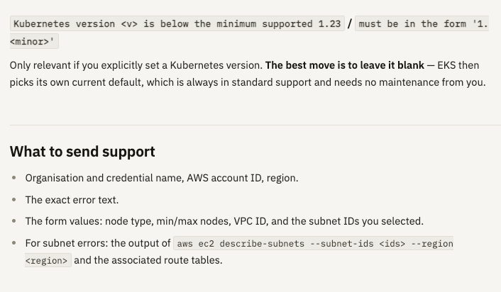Click the "Organisation and credential name" bullet item

point(162,178)
